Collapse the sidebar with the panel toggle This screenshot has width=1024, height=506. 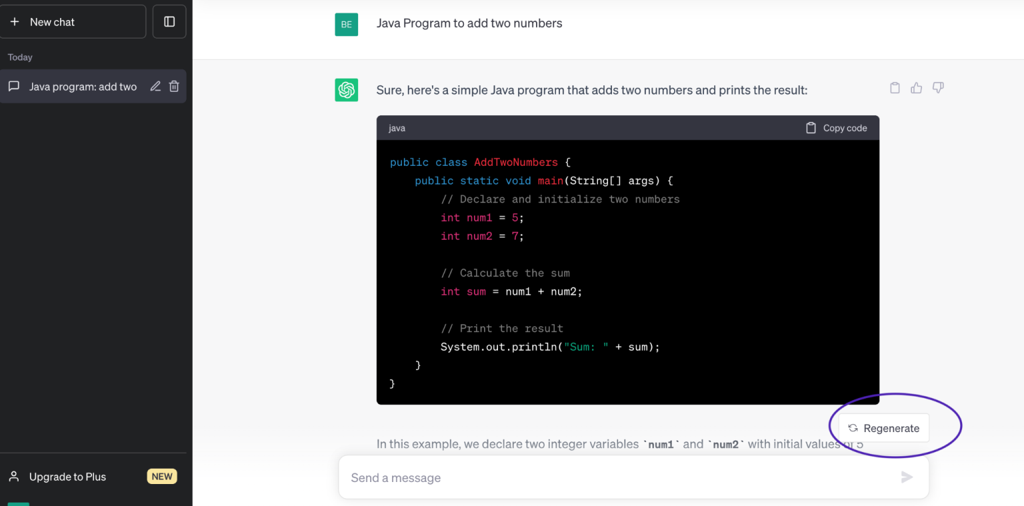pyautogui.click(x=169, y=21)
